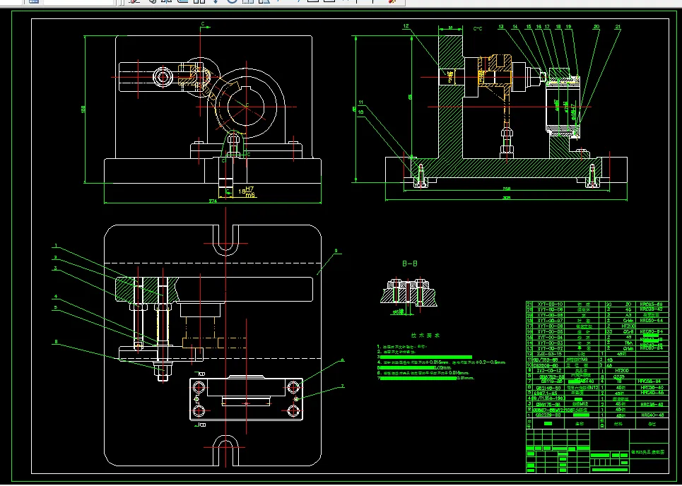Image resolution: width=682 pixels, height=486 pixels.
Task: Click part code XYT-00-07 in parts list
Action: pos(551,321)
